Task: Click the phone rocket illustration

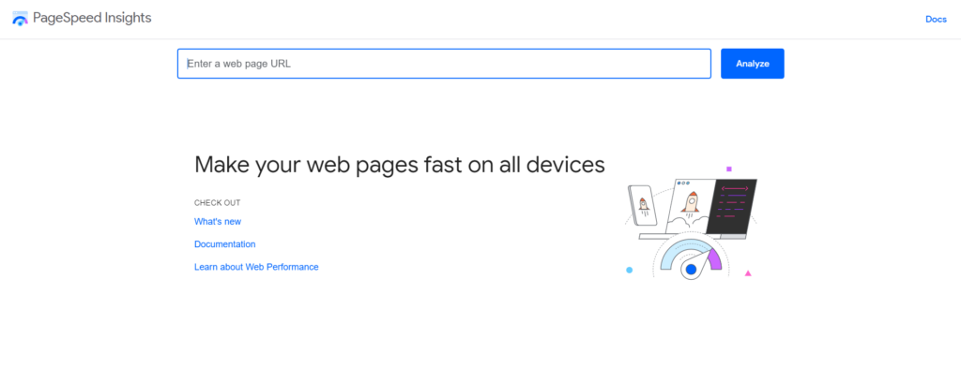Action: point(643,206)
